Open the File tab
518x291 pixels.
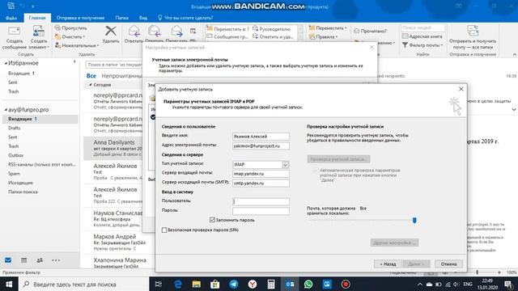pos(11,18)
